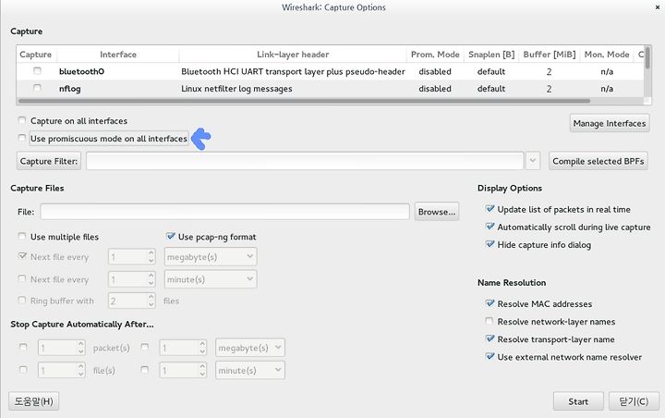Uncheck Resolve transport-layer name
This screenshot has height=418, width=665.
pos(490,339)
